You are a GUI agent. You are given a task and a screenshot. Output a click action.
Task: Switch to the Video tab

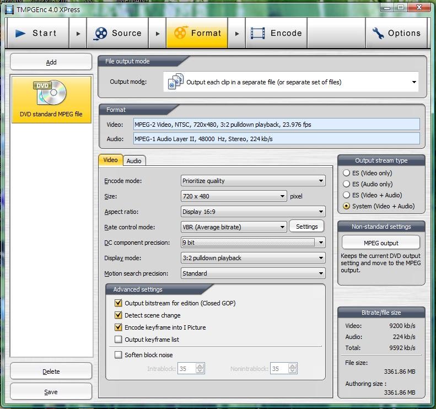(x=111, y=160)
